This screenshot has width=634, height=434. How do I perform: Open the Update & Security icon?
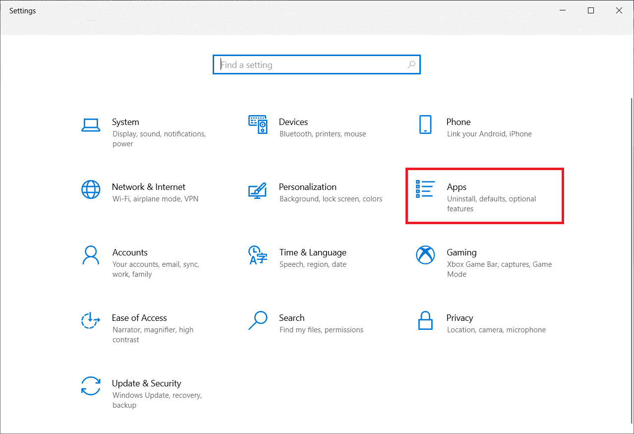(91, 386)
